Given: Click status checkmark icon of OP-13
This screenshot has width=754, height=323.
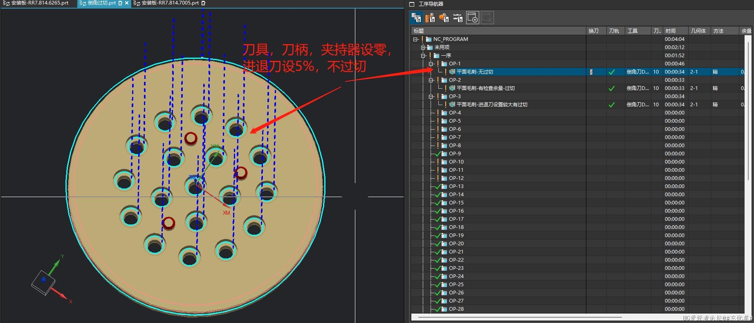Looking at the screenshot, I should (x=438, y=186).
